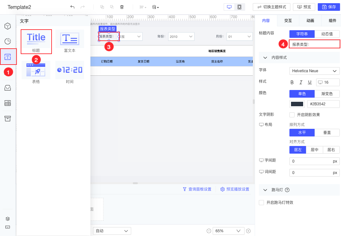Edit title content field 报表类型
This screenshot has height=236, width=341.
coord(315,44)
